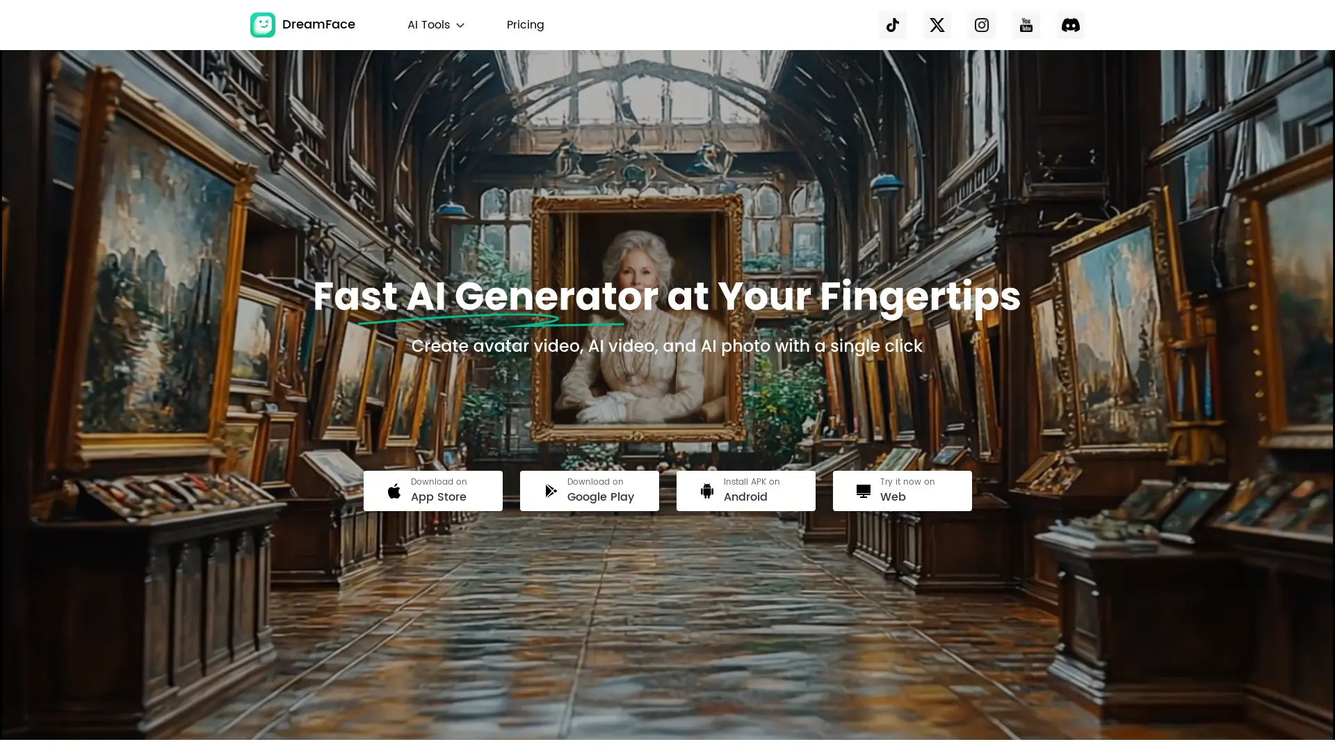Open the YouTube social icon

coord(1026,25)
